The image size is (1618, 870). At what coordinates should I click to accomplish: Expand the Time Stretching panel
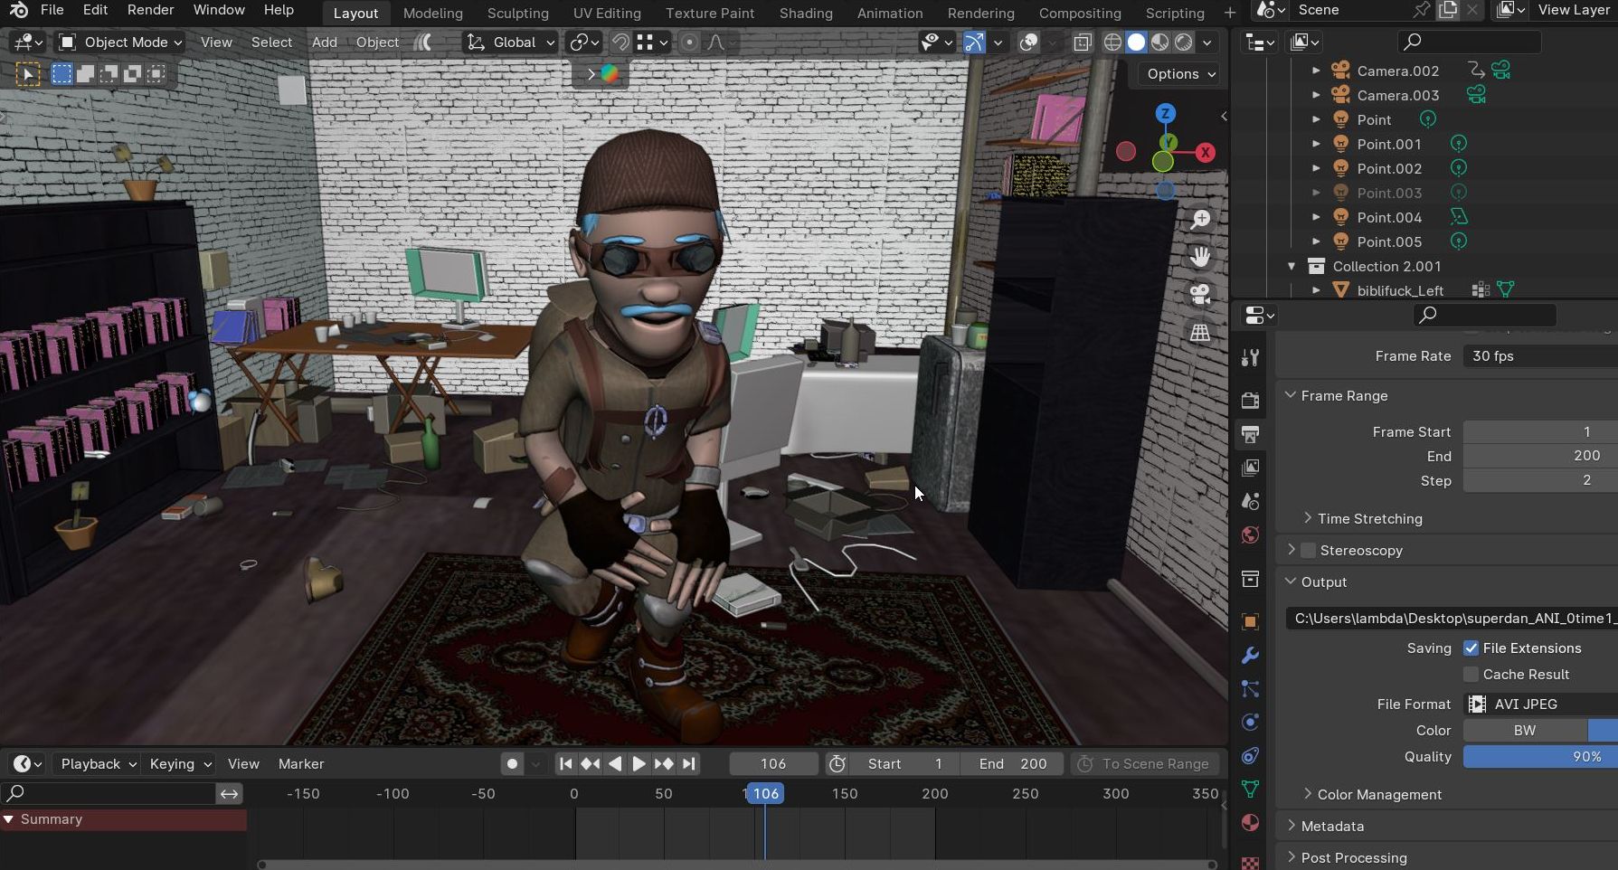(1369, 519)
